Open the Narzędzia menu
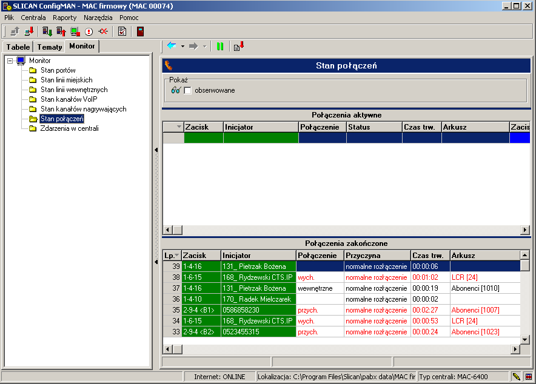The image size is (536, 384). [98, 18]
